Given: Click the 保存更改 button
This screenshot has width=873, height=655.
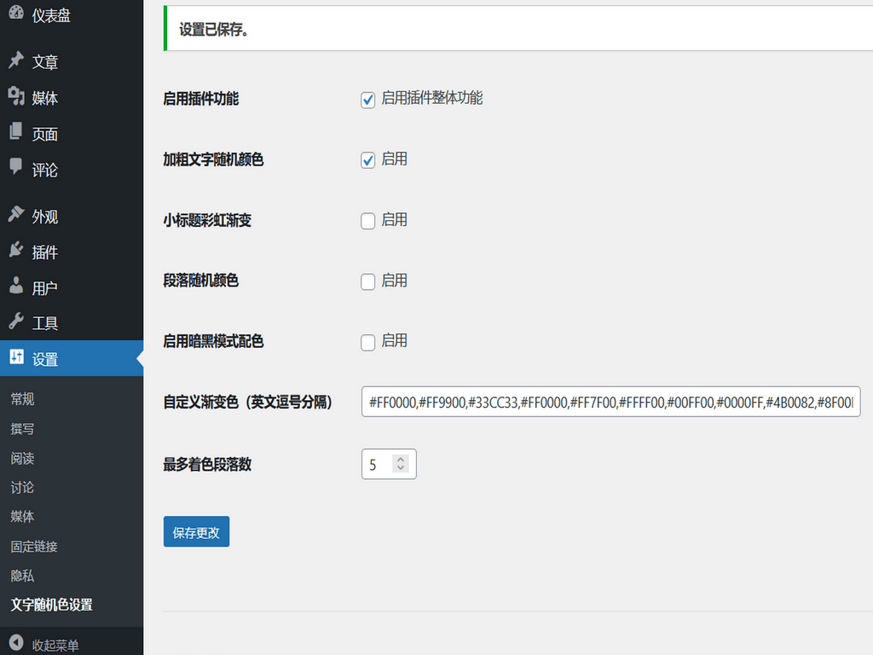Looking at the screenshot, I should coord(197,532).
